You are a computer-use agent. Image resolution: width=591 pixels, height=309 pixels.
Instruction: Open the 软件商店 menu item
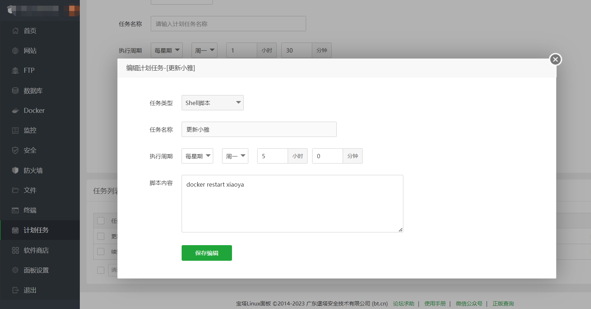36,250
